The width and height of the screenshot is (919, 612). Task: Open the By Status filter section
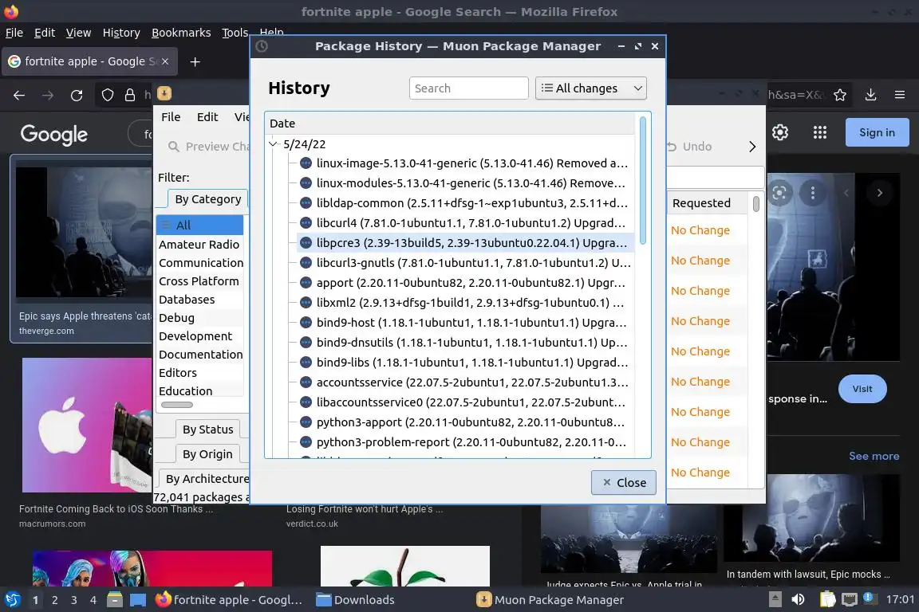click(207, 430)
